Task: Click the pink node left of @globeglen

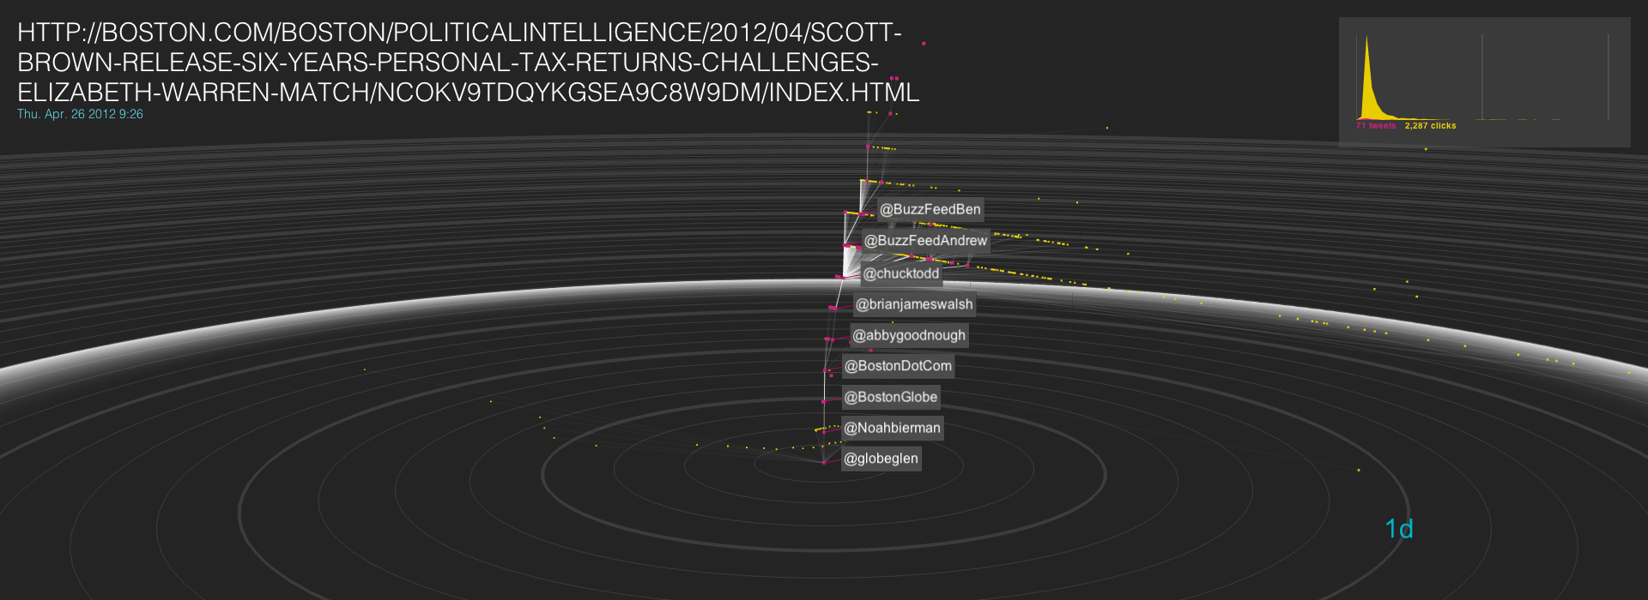Action: point(824,462)
